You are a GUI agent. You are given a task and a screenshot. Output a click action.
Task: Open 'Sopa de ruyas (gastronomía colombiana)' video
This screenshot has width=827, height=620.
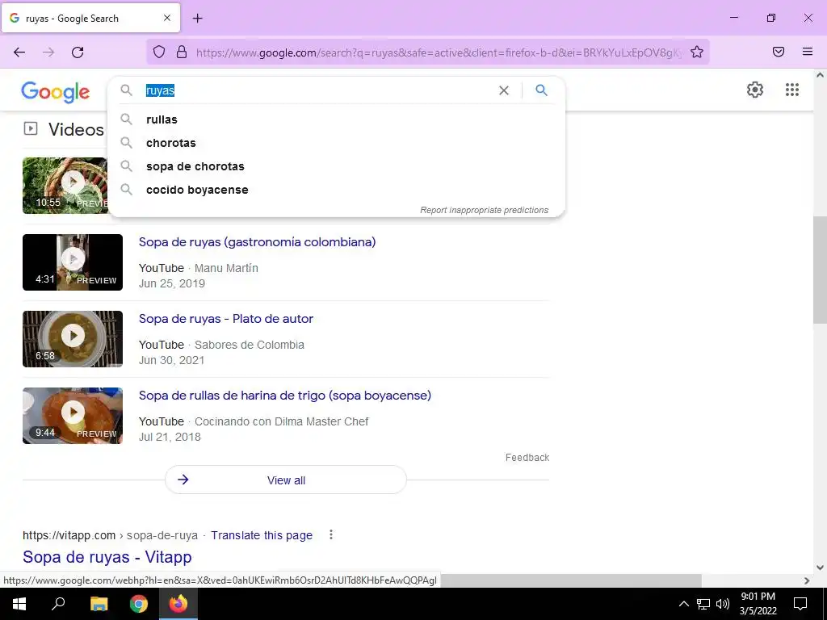pos(258,242)
